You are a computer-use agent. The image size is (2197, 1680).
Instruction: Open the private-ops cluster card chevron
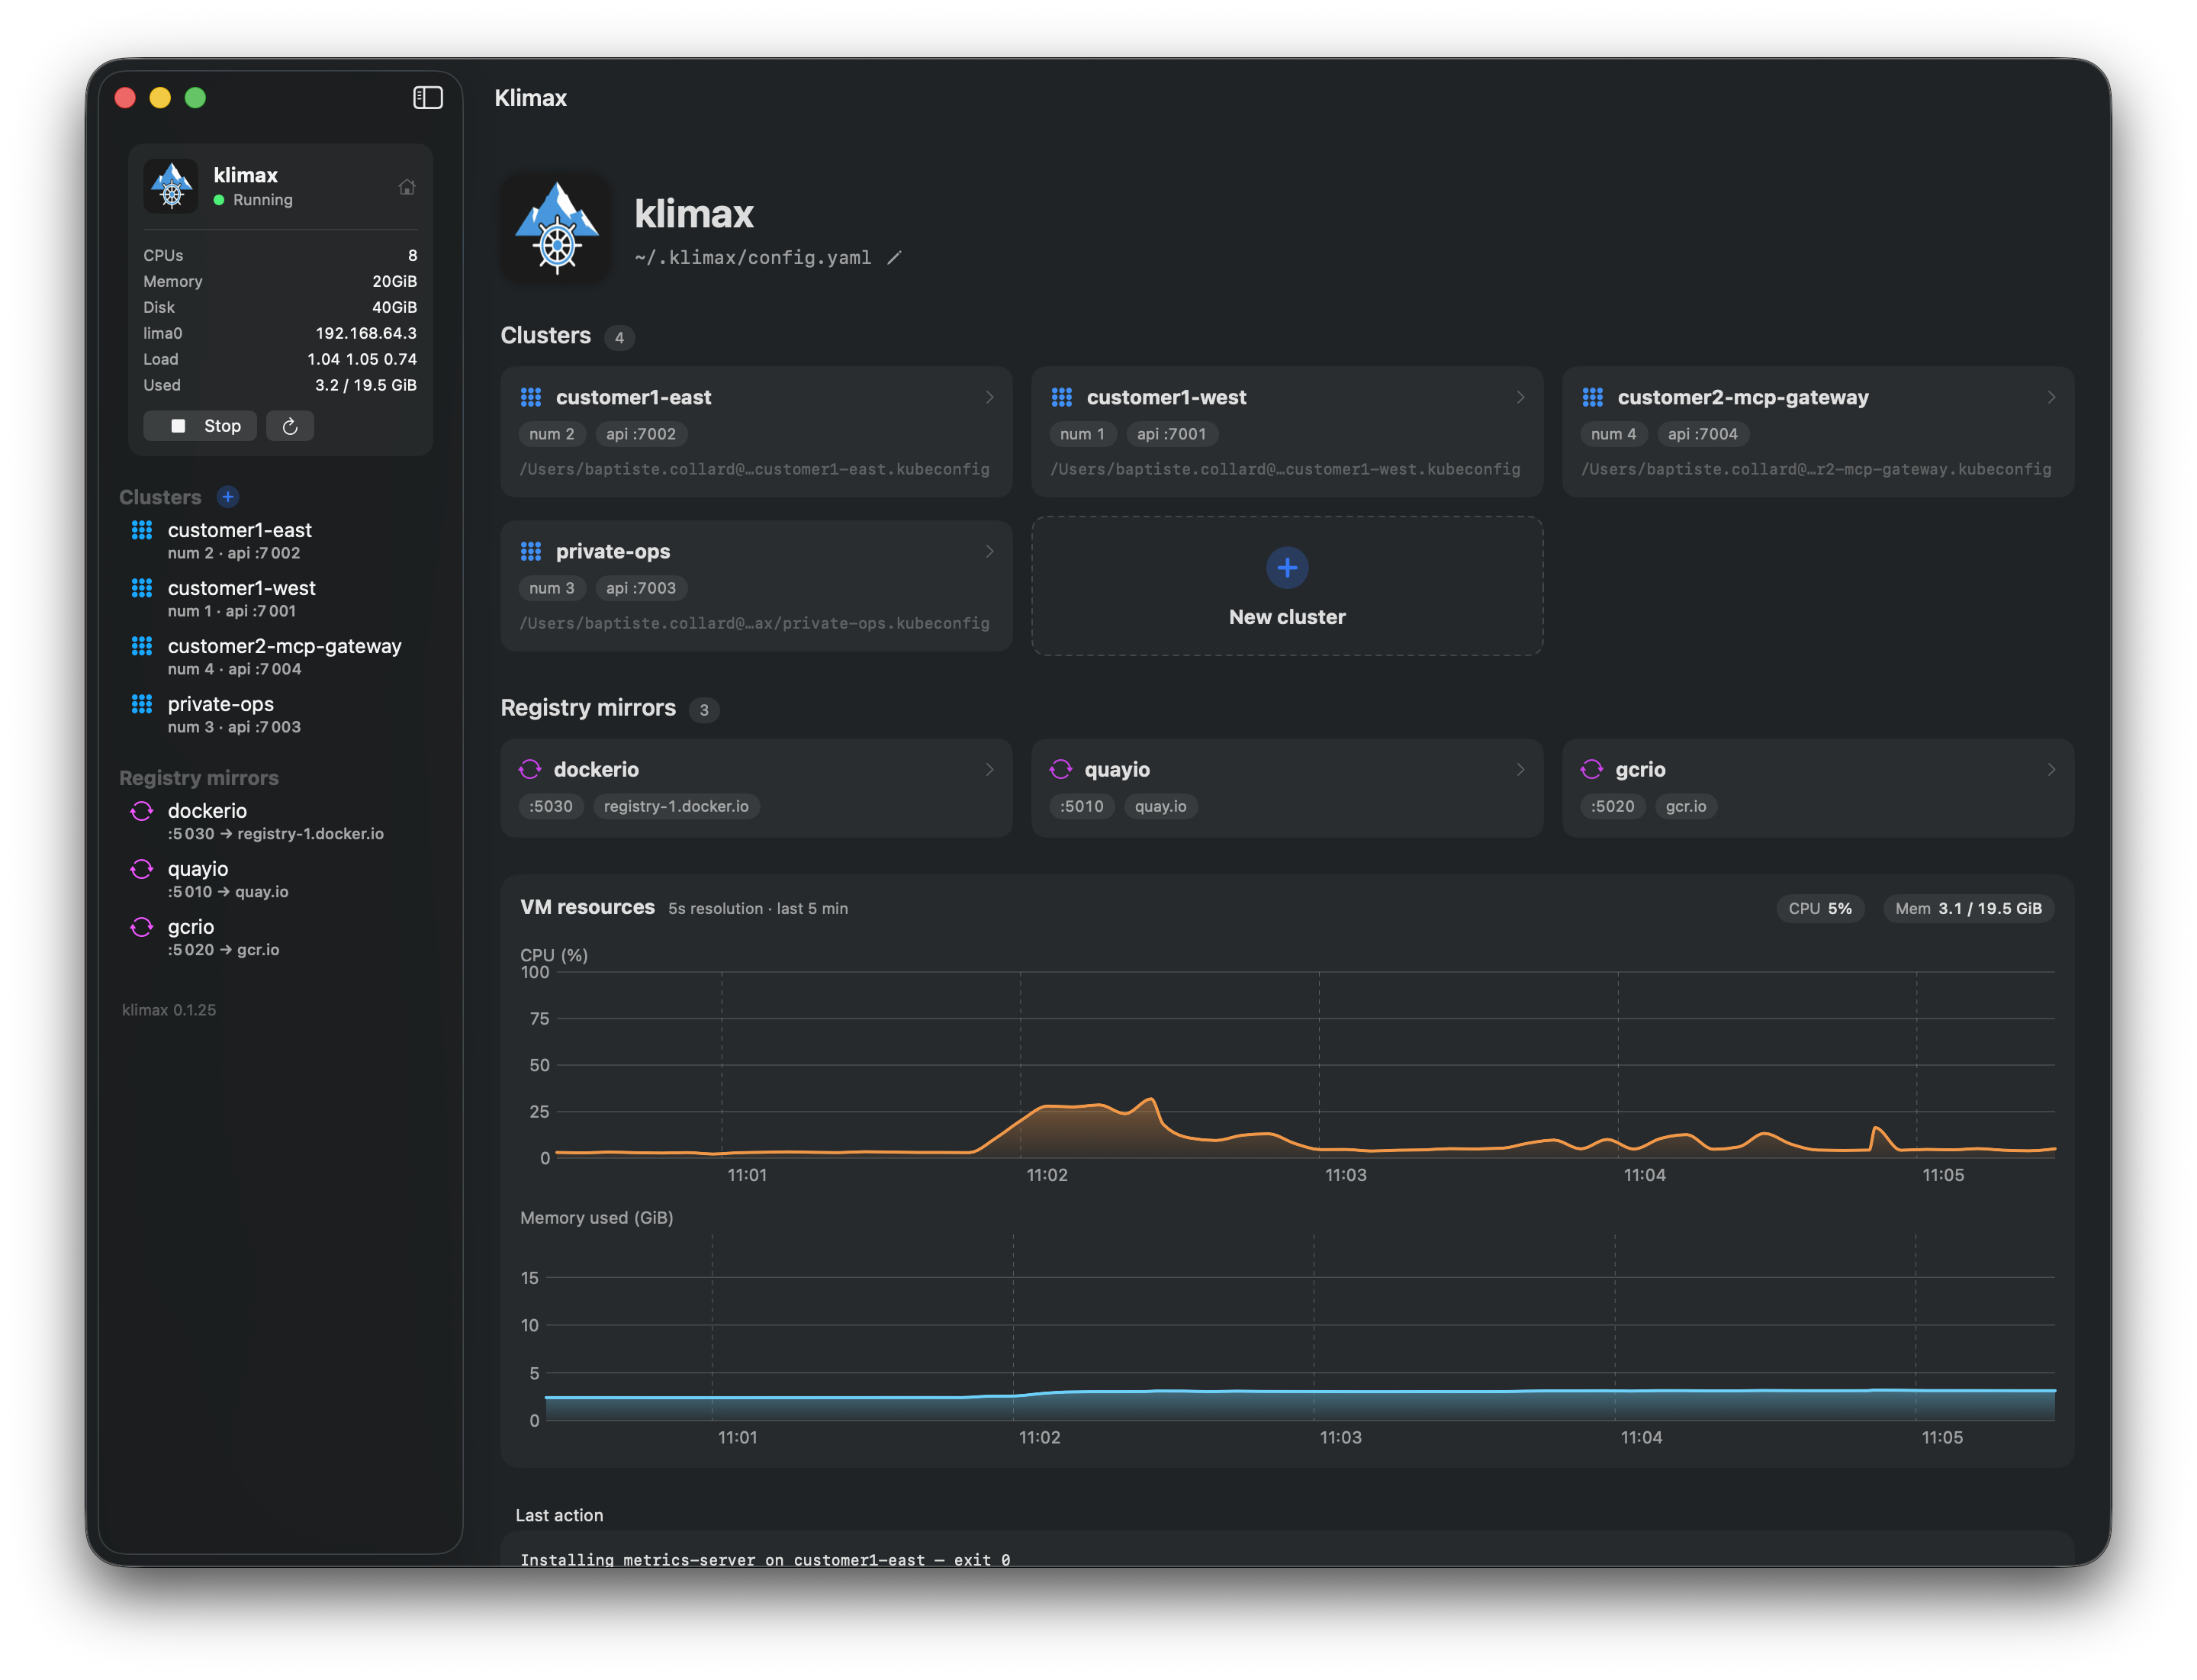tap(990, 551)
